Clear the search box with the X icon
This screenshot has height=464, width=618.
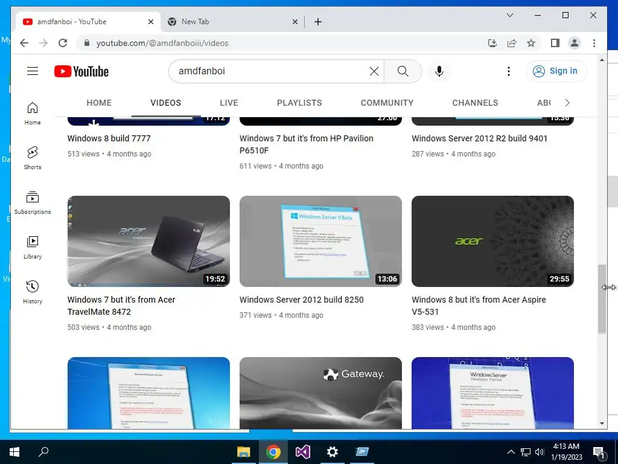point(374,71)
